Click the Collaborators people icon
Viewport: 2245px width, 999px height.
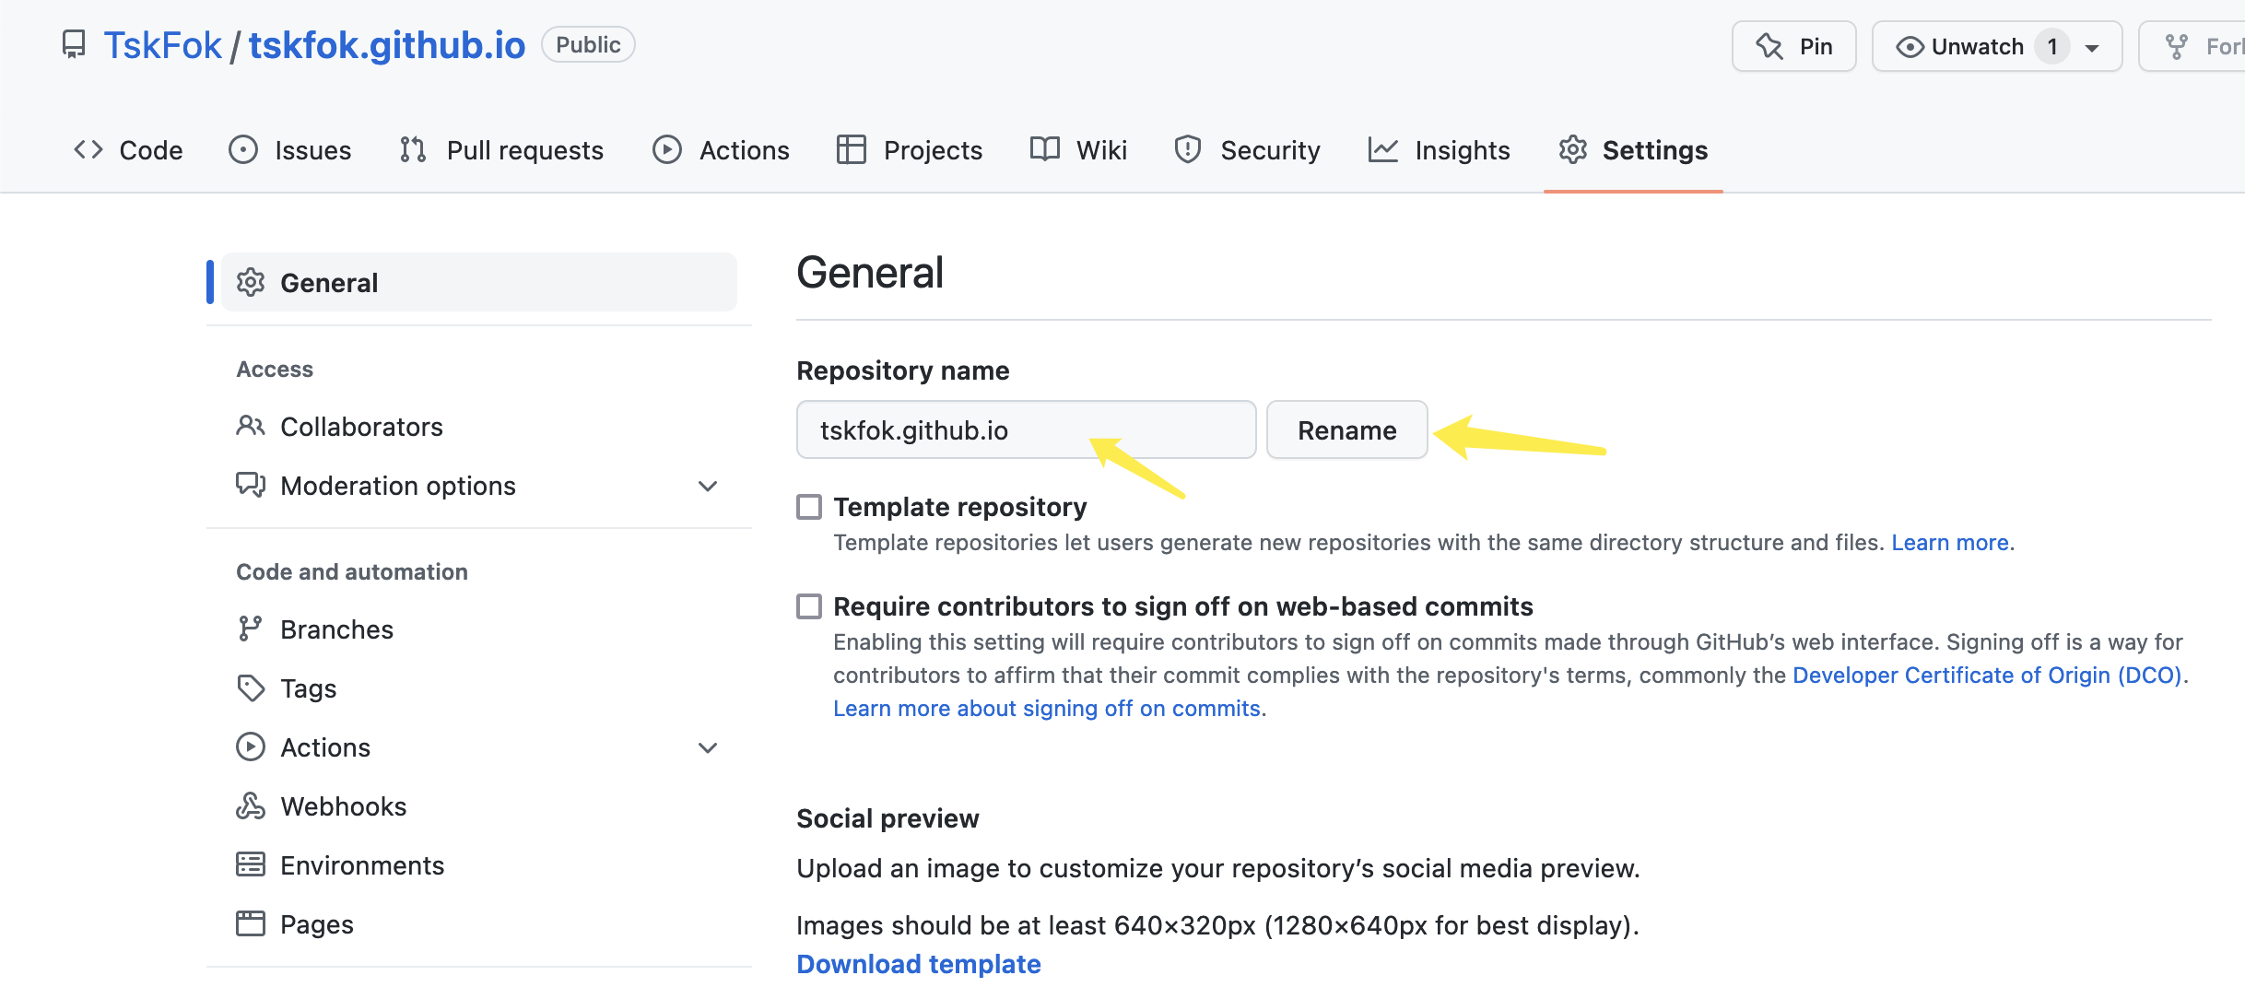pos(251,426)
